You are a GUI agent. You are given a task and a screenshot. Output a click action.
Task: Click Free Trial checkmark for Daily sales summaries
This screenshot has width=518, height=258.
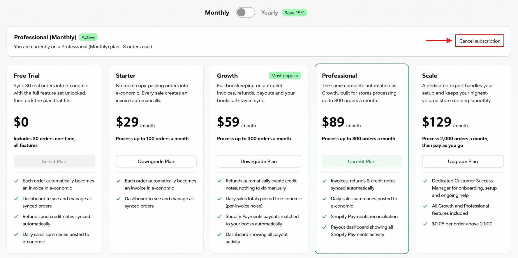tap(16, 234)
